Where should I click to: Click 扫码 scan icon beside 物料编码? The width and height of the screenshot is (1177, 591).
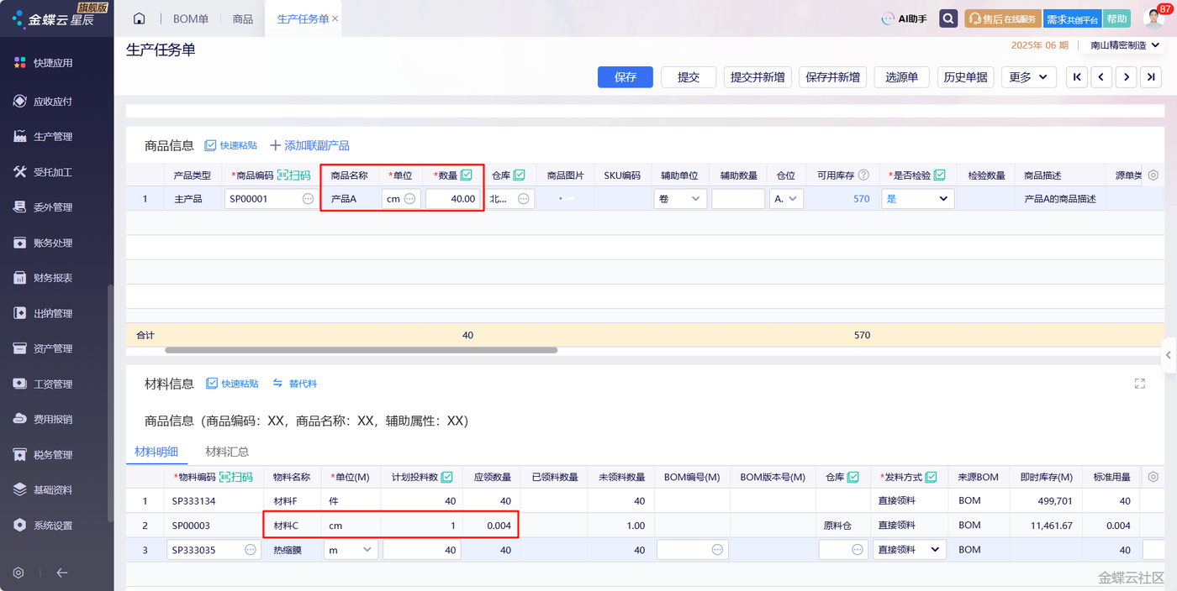click(x=235, y=477)
